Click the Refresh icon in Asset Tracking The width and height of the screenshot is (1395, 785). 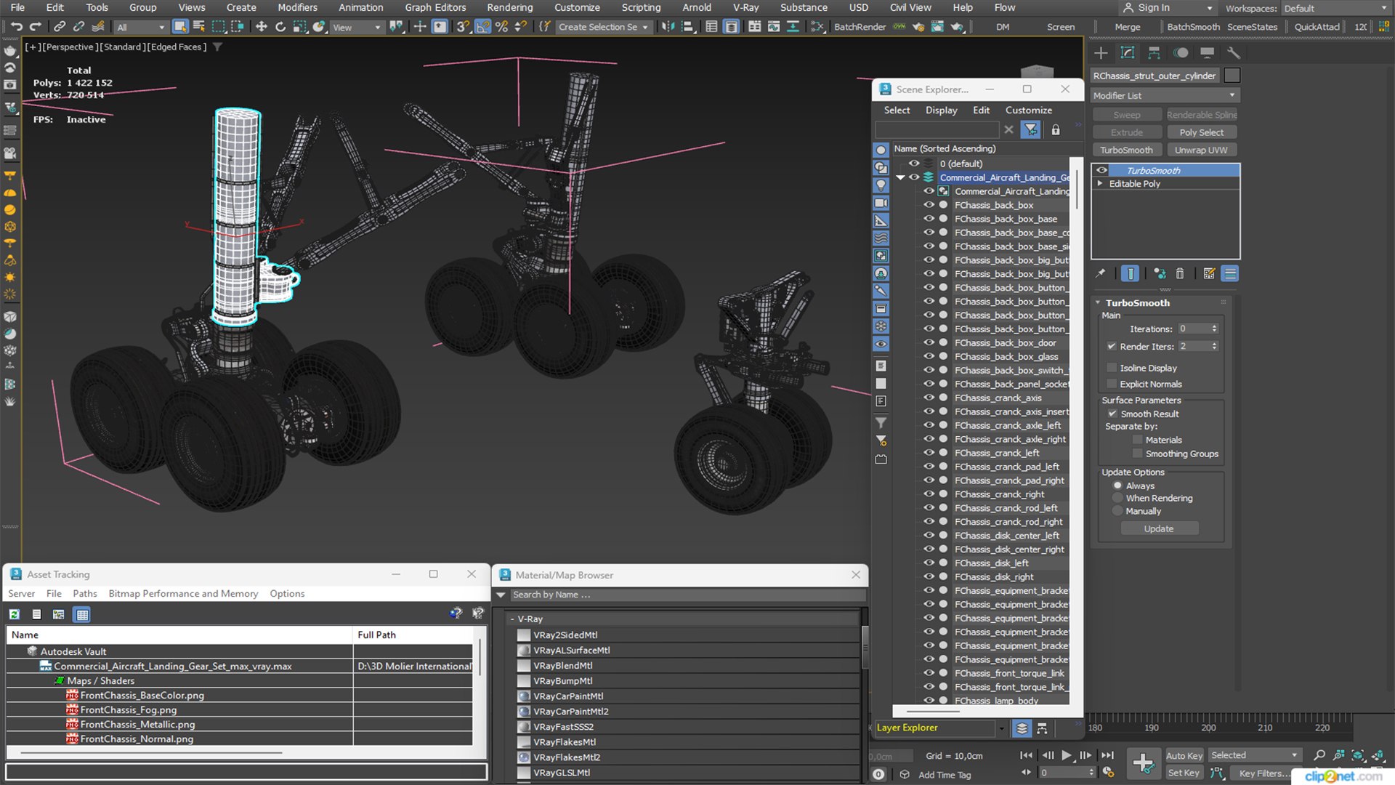click(14, 614)
